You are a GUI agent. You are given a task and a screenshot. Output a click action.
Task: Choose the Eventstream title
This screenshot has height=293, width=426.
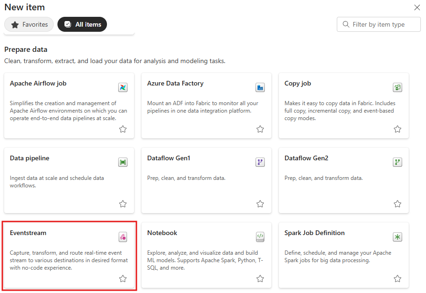28,233
